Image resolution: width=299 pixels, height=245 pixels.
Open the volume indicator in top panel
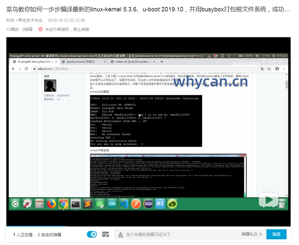coord(257,56)
